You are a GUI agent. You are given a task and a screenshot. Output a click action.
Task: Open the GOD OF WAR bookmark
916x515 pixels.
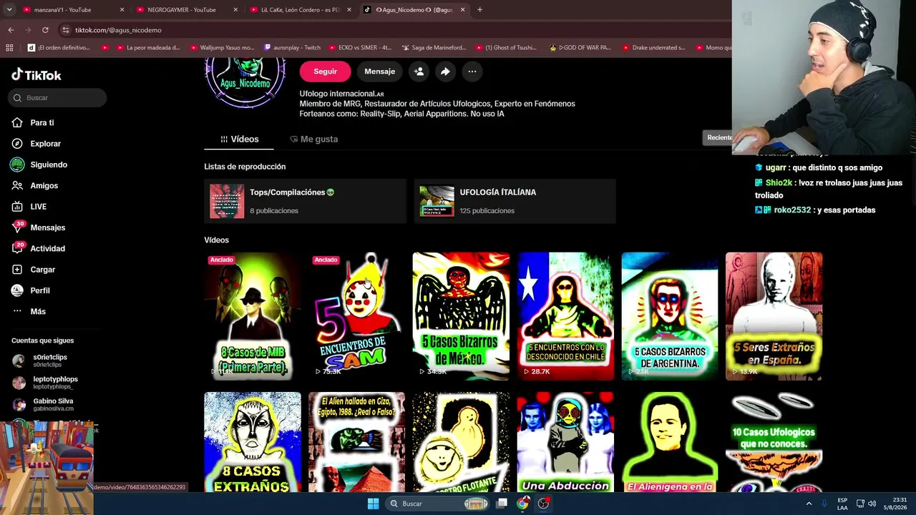pos(580,48)
